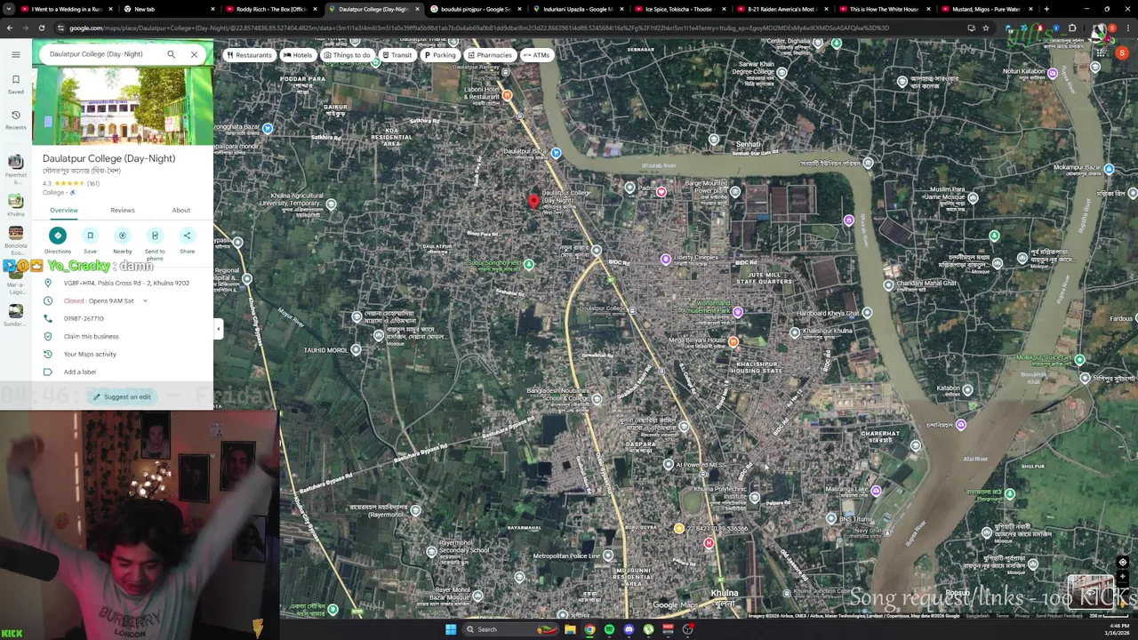
Task: Go back in Chrome
Action: (x=9, y=28)
